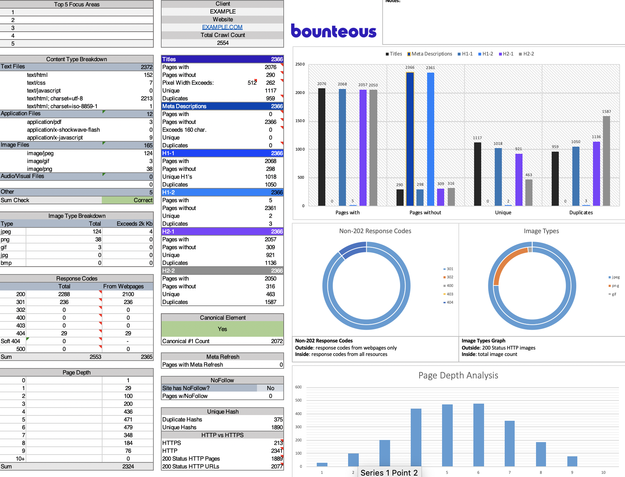Select the application/pdf row label
The height and width of the screenshot is (477, 625).
(44, 122)
